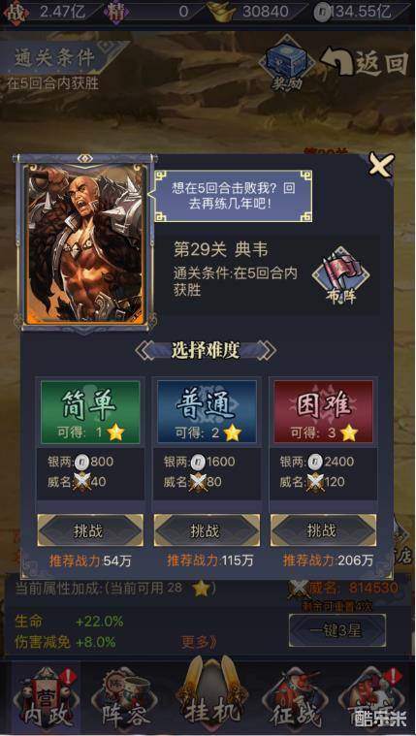Click the 一键3星 one-key button
Screen dimensions: 416x736
click(337, 631)
